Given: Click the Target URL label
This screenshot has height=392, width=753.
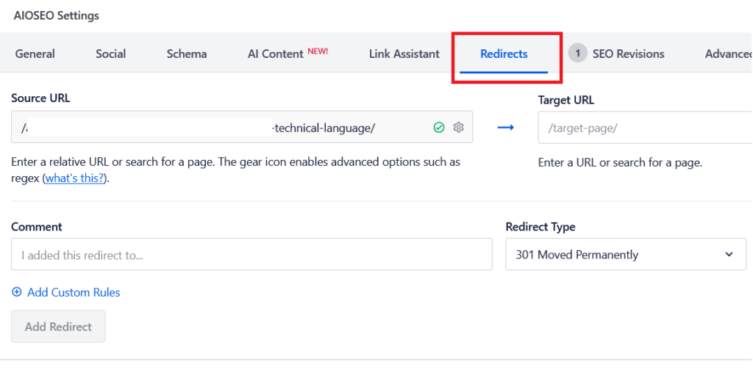Looking at the screenshot, I should (565, 100).
